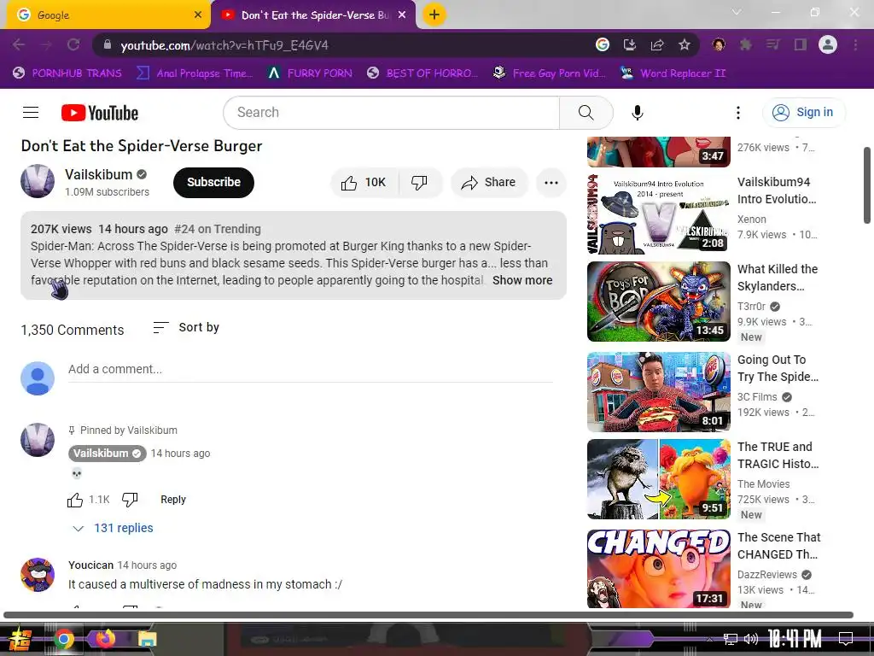Open #24 on Trending link
Screen dimensions: 874x656
(218, 229)
